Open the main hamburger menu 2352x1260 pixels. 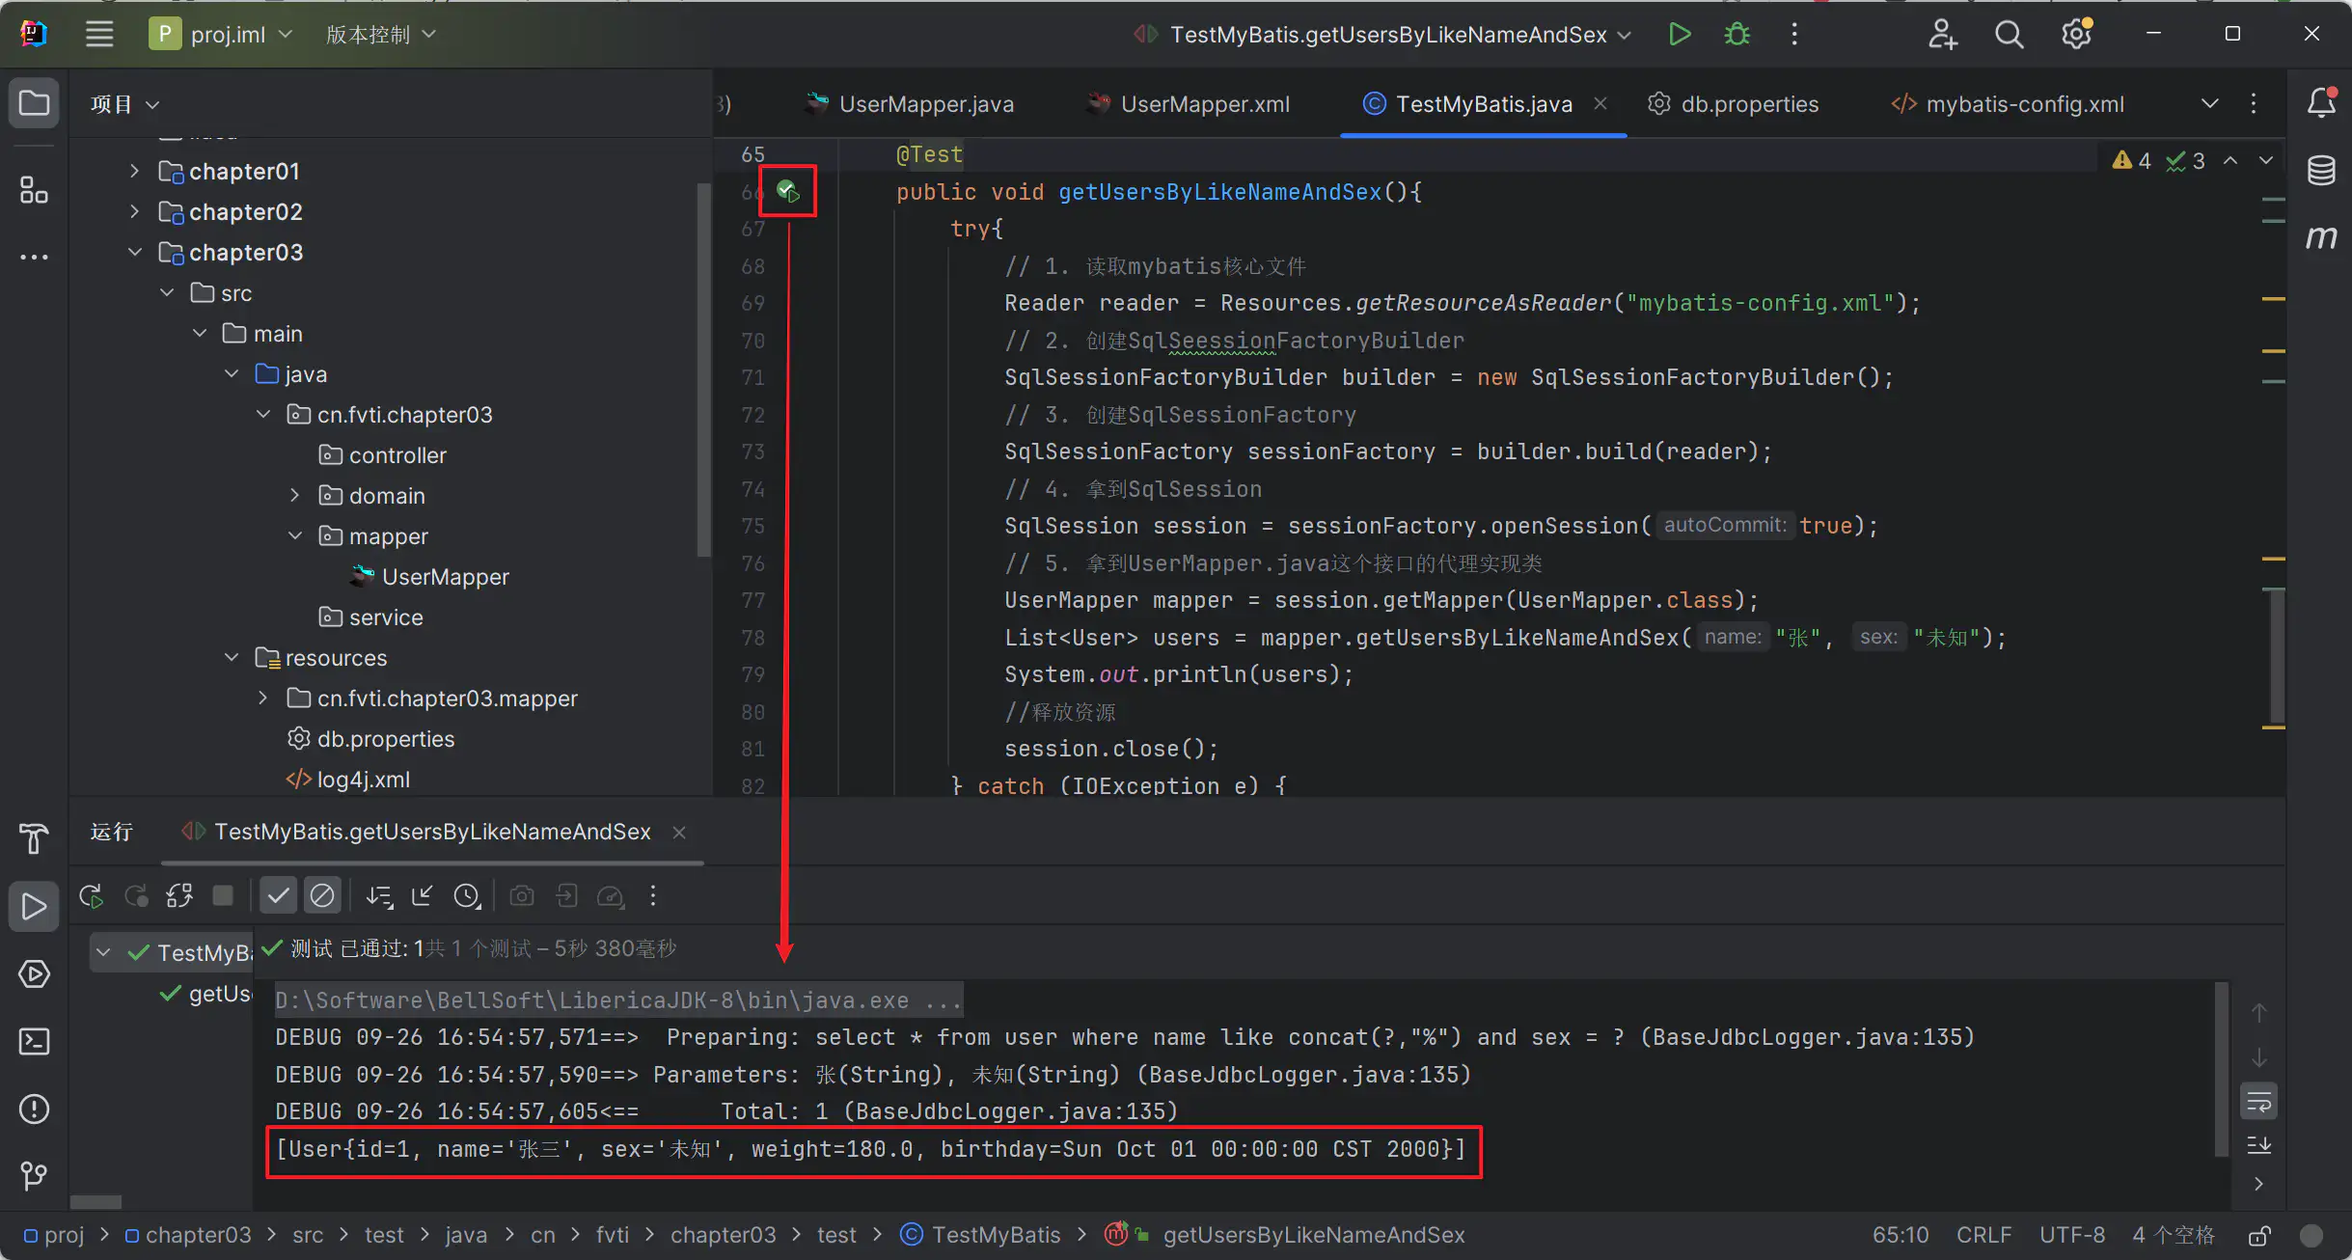99,35
